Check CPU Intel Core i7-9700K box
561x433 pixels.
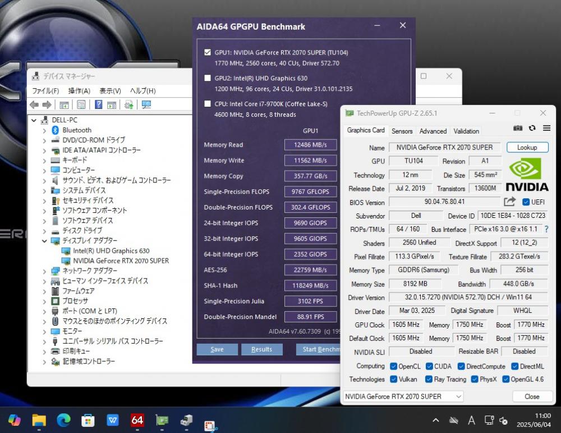tap(208, 104)
